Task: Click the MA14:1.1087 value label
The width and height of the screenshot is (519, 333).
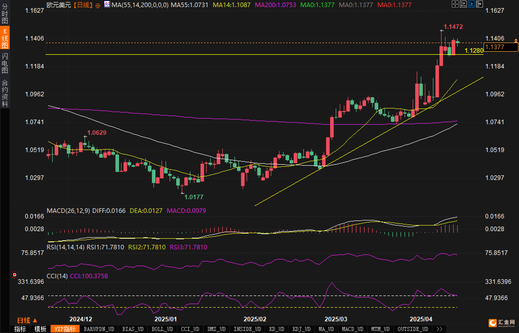Action: (232, 5)
